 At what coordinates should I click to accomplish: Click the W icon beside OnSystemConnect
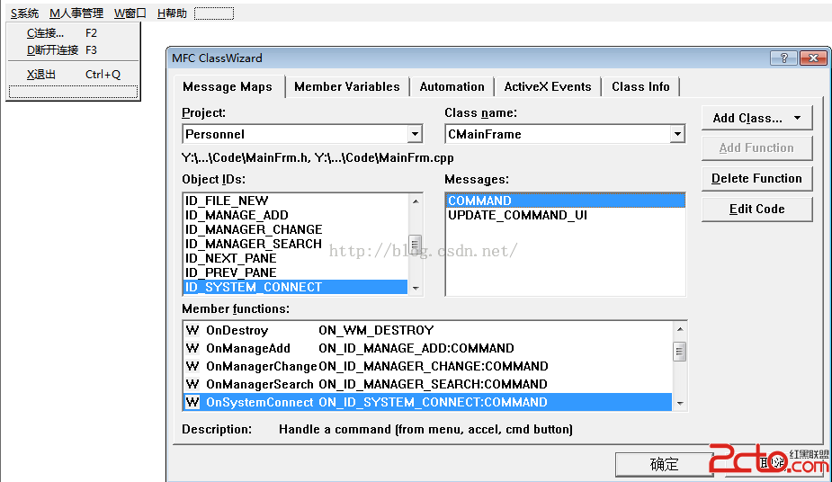coord(192,403)
